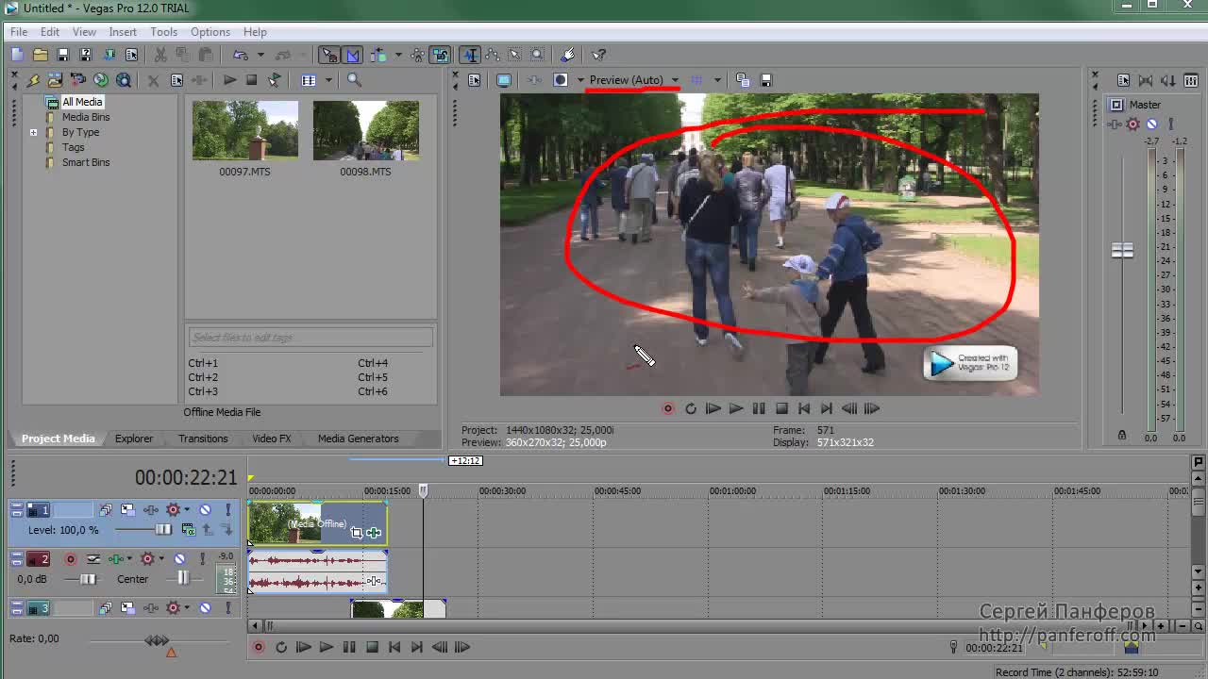This screenshot has width=1208, height=679.
Task: Solo video track 1
Action: point(227,510)
